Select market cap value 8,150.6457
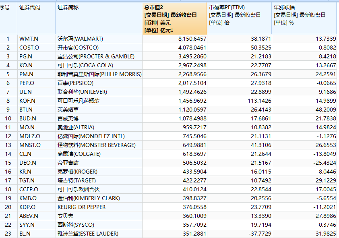Viewport: 339px width, 238px height. point(192,39)
